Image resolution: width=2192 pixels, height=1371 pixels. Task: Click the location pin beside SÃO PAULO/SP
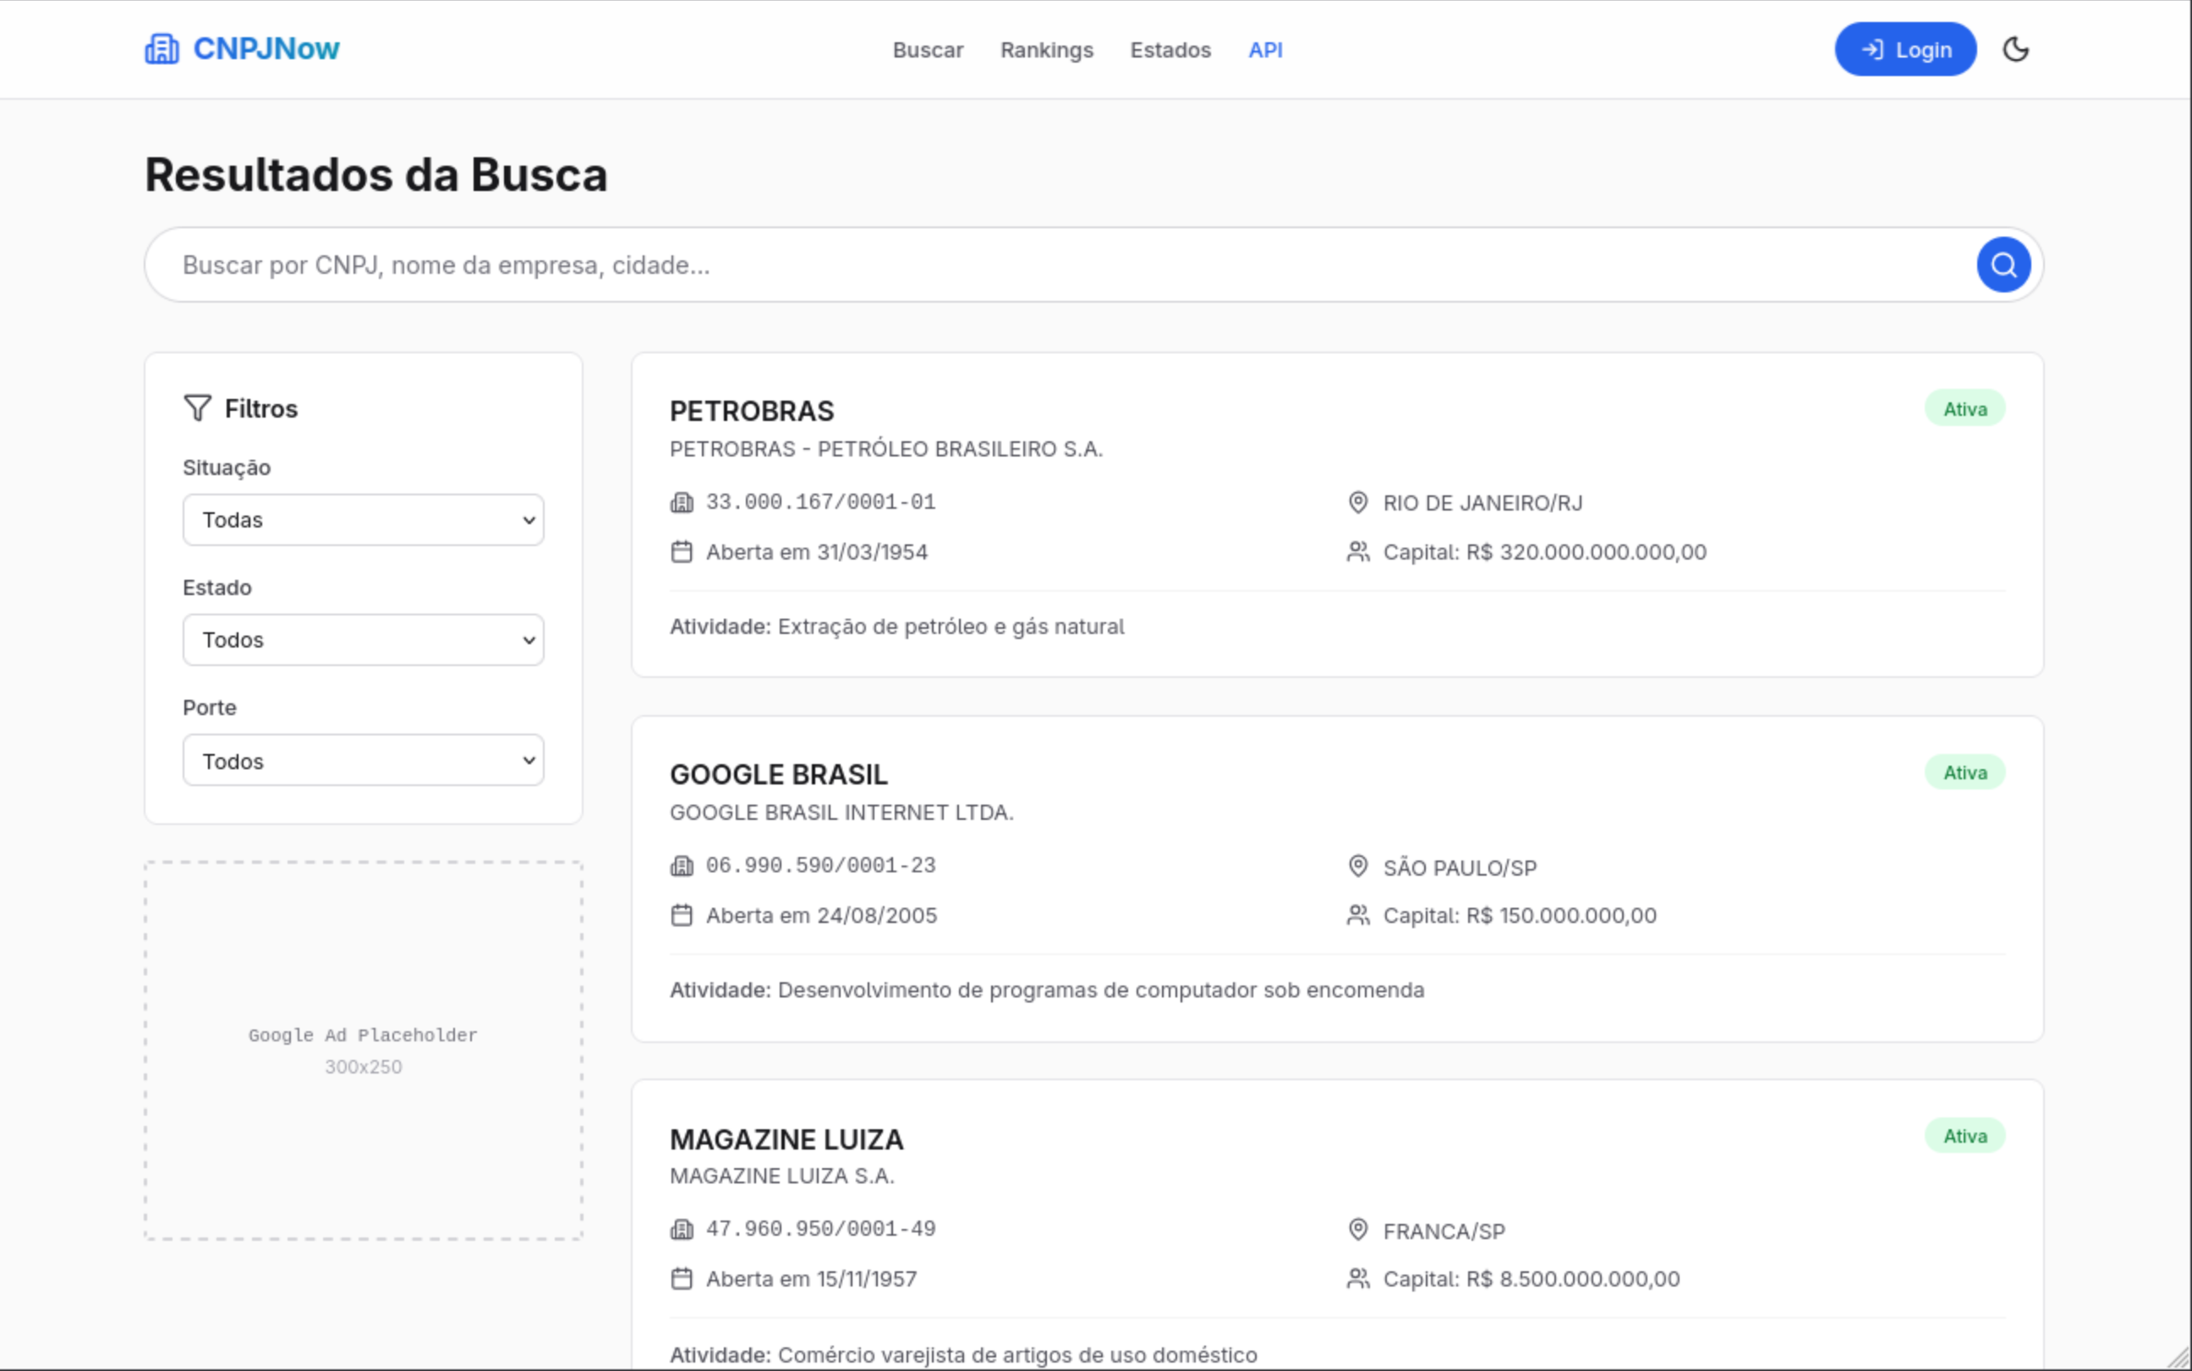click(1357, 866)
